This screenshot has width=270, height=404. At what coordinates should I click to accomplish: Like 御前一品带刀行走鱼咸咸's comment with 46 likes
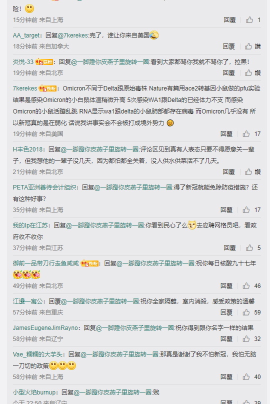tap(246, 285)
